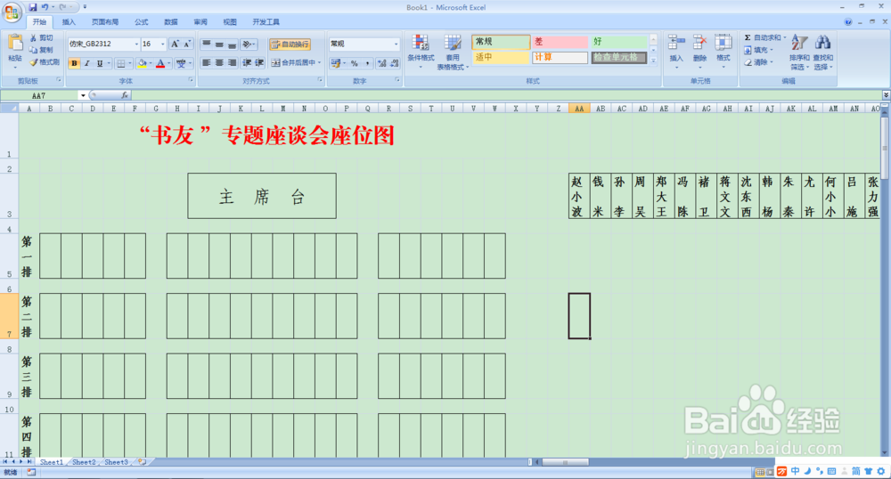This screenshot has width=891, height=479.
Task: Toggle Wrap Text (自动换行)
Action: coord(290,45)
